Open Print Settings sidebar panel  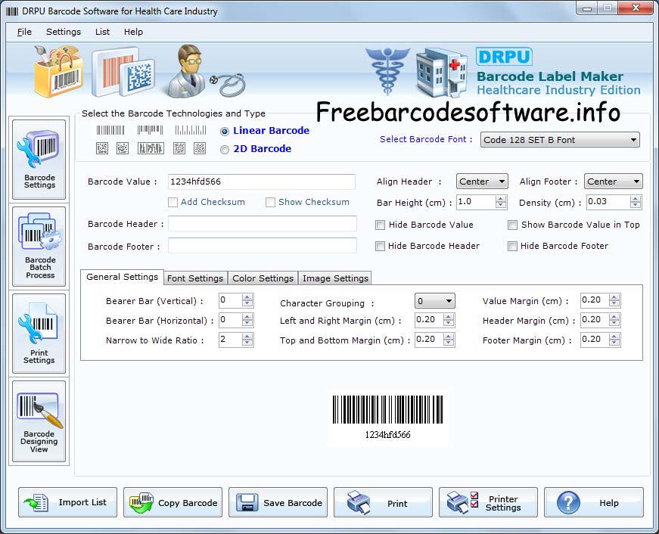point(39,333)
